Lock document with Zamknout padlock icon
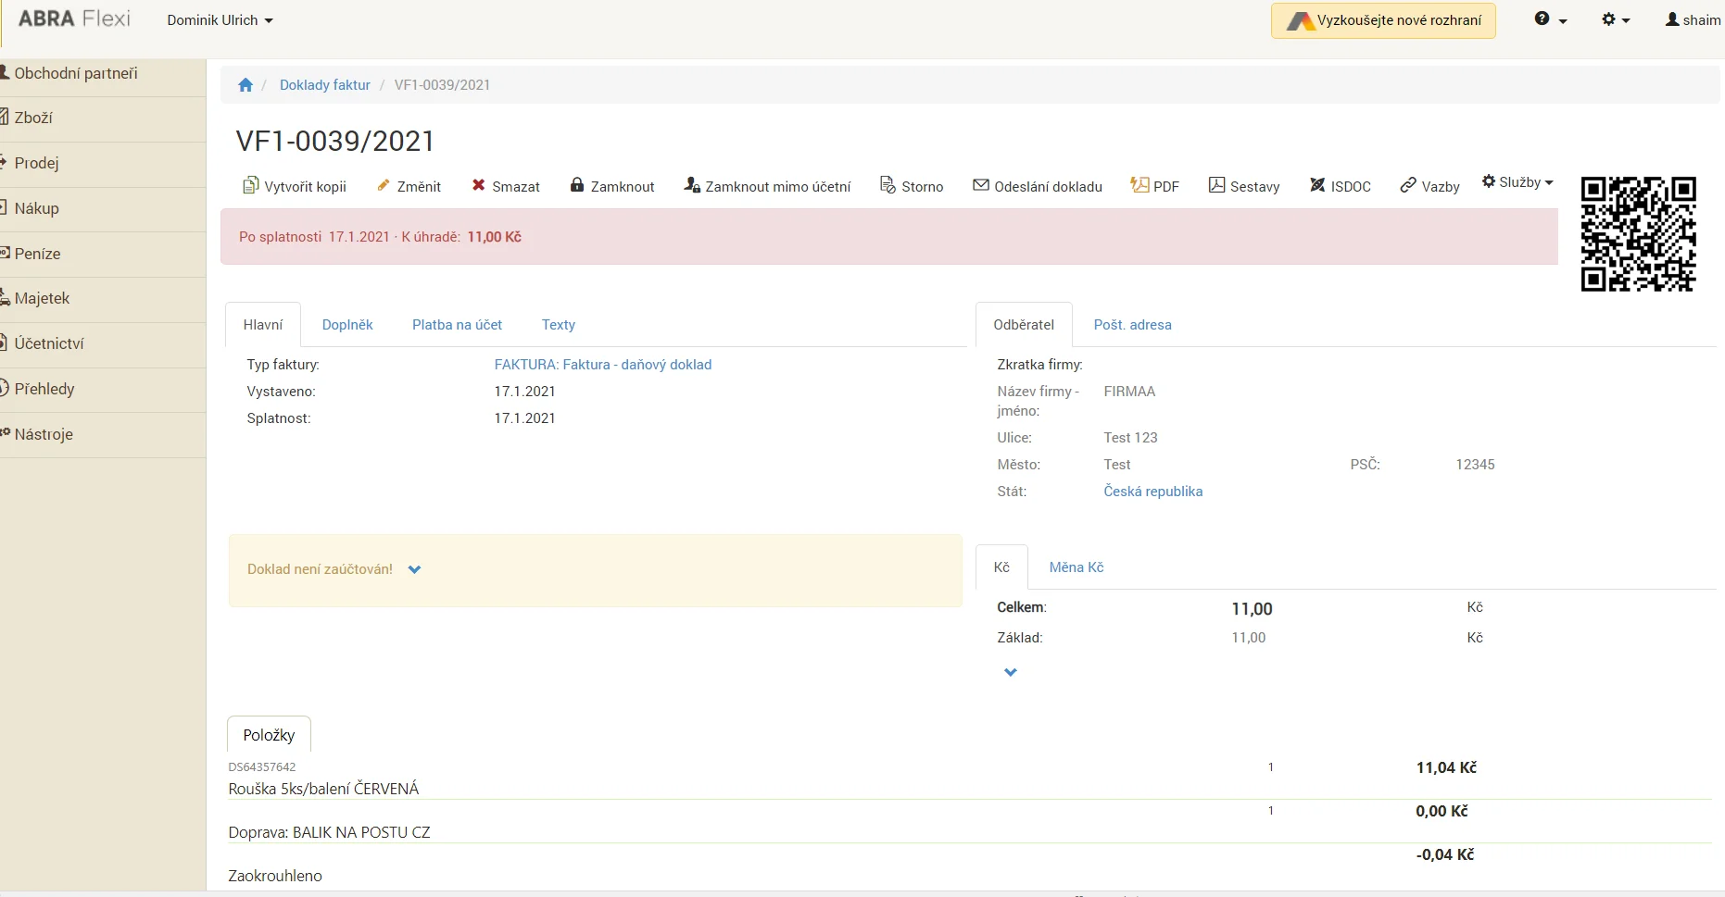Viewport: 1725px width, 897px height. 577,185
